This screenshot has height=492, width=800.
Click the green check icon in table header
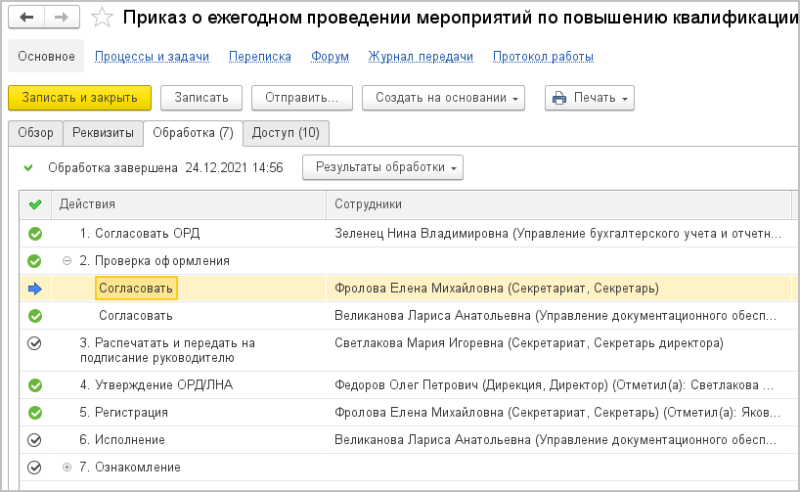[x=36, y=203]
